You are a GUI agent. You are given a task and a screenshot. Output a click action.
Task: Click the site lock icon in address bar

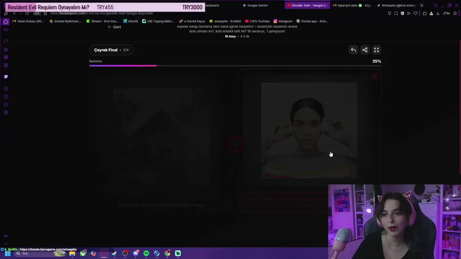point(45,13)
